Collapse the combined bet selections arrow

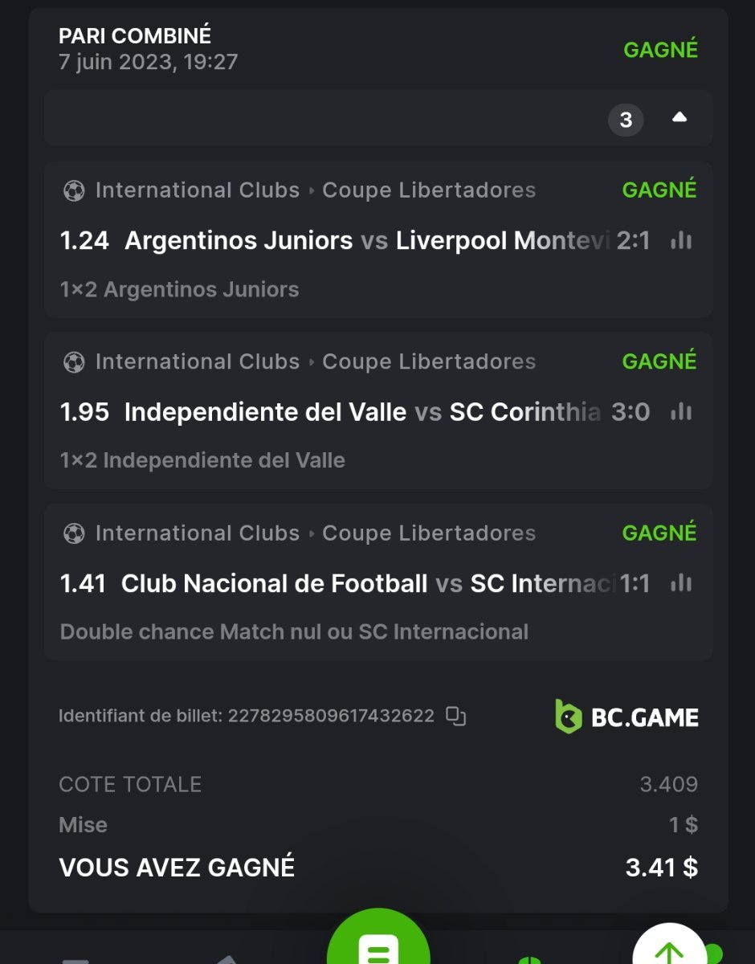point(679,118)
